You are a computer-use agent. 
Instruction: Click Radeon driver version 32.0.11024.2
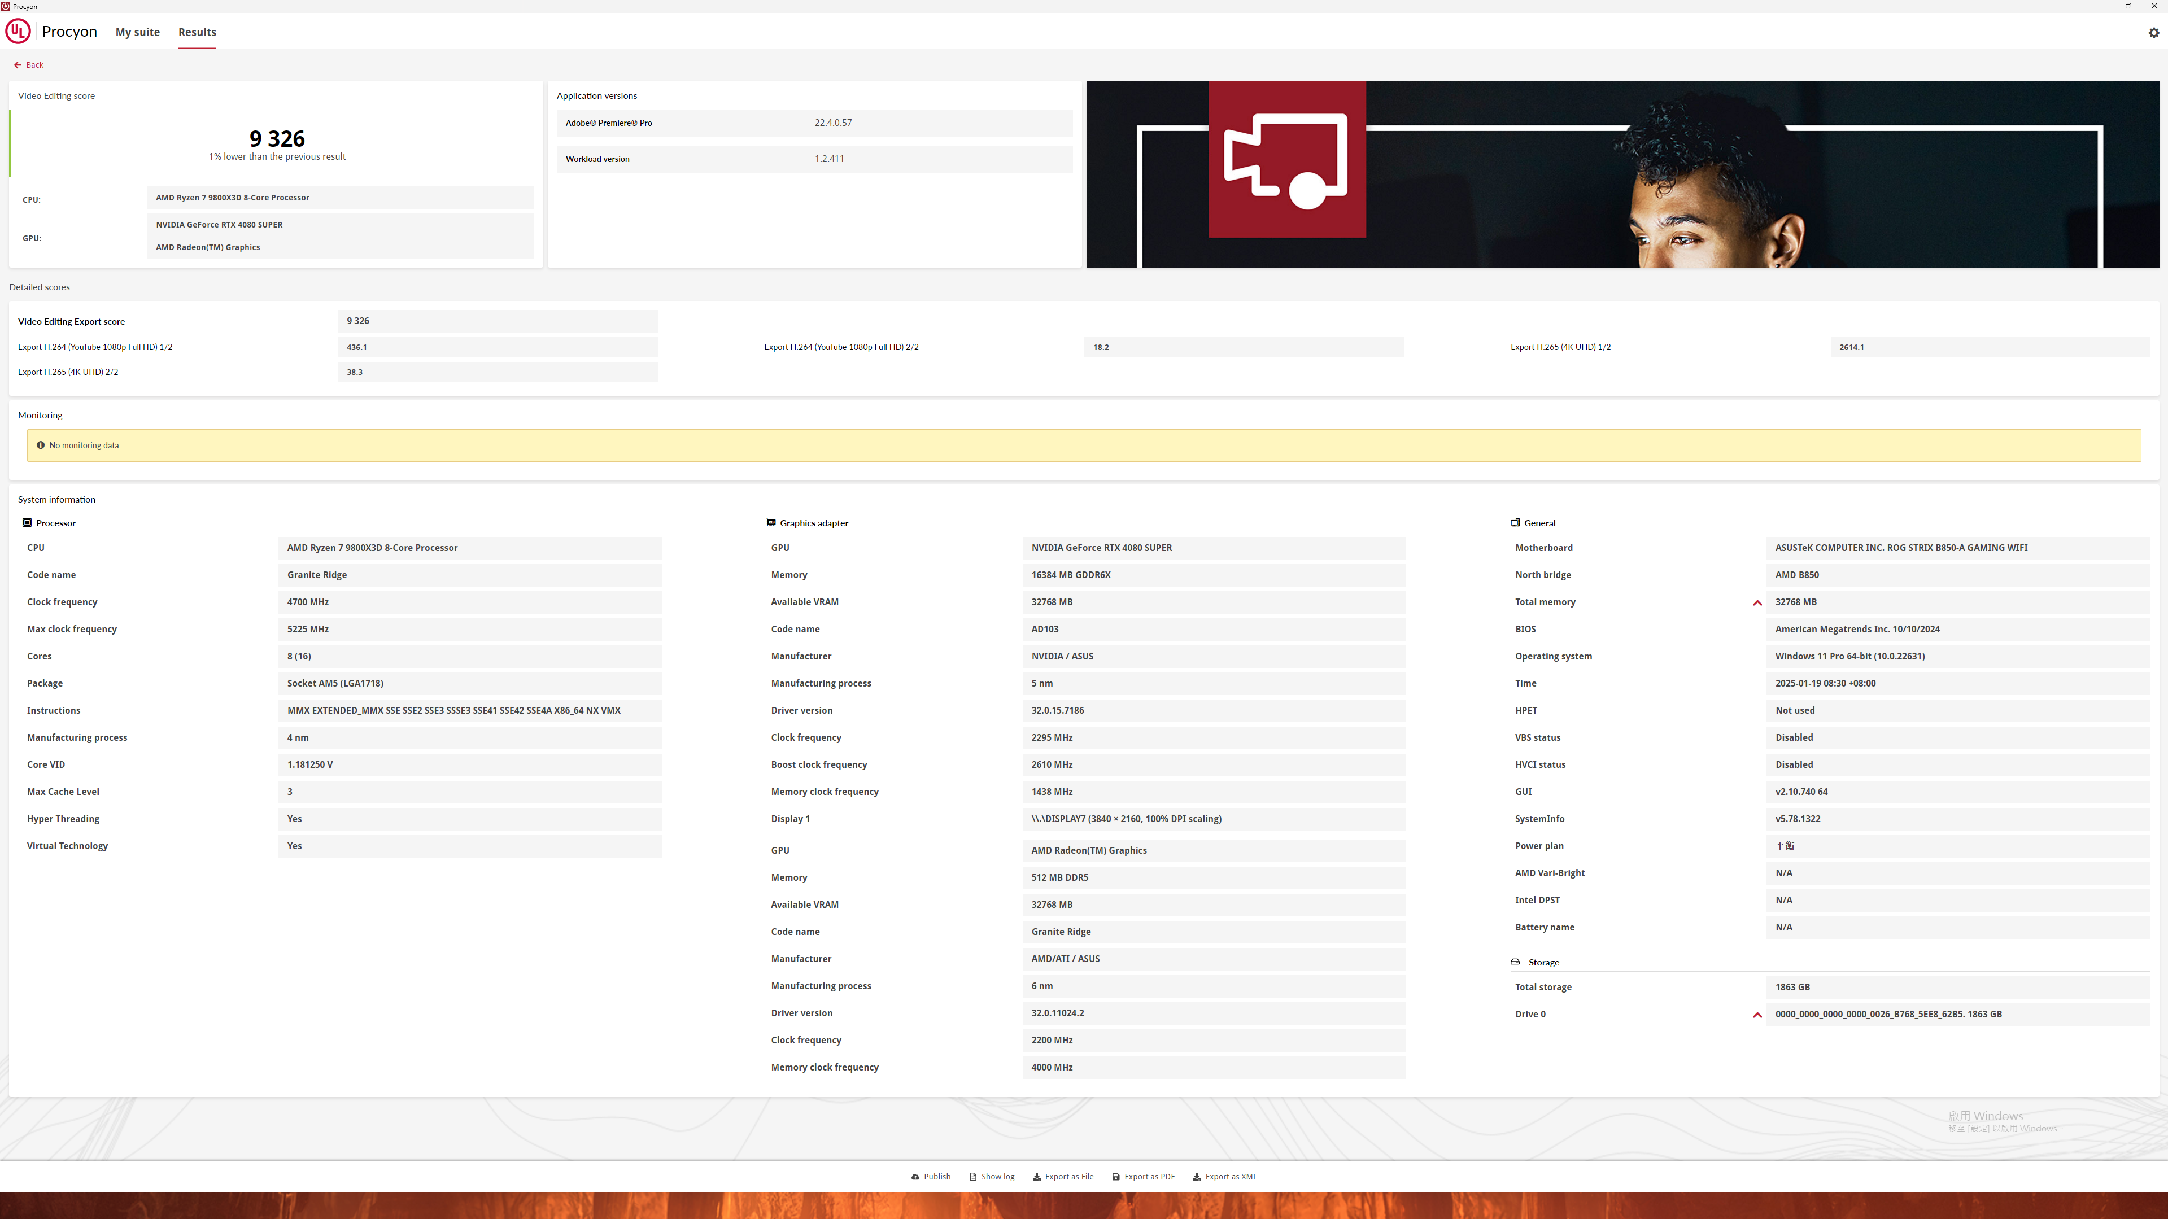(1214, 1013)
